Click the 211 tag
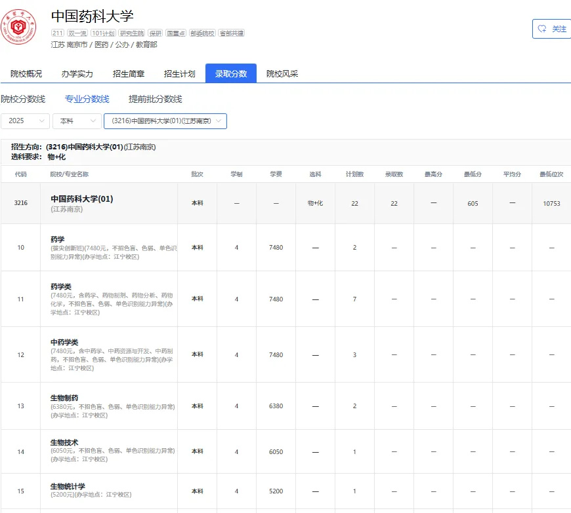This screenshot has height=513, width=571. pyautogui.click(x=58, y=33)
